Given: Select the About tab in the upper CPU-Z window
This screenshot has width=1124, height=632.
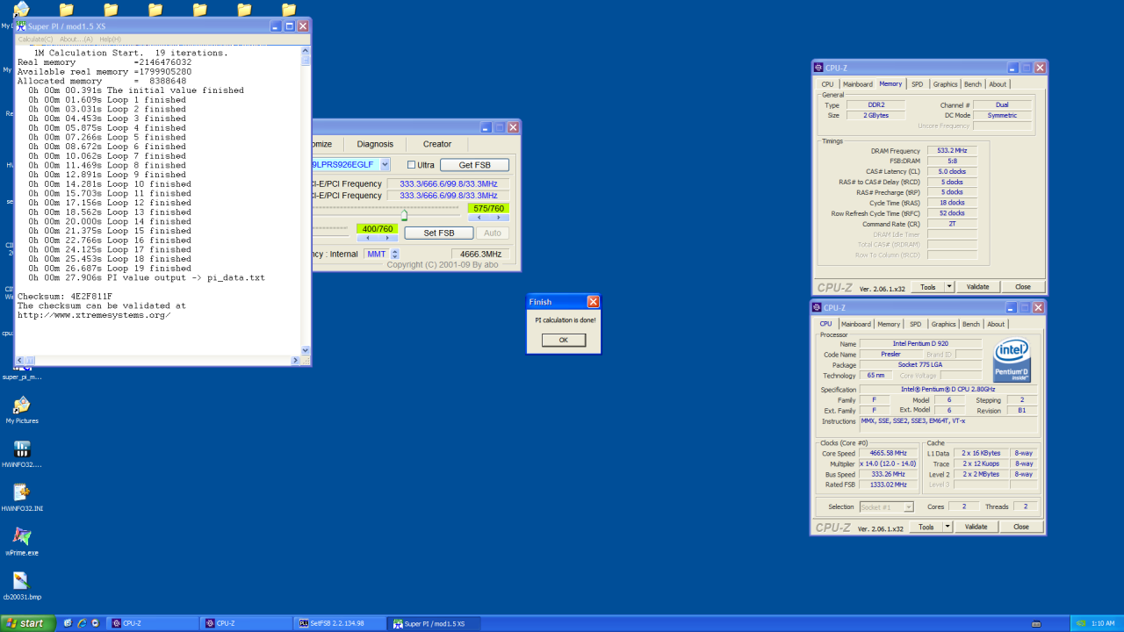Looking at the screenshot, I should click(998, 84).
